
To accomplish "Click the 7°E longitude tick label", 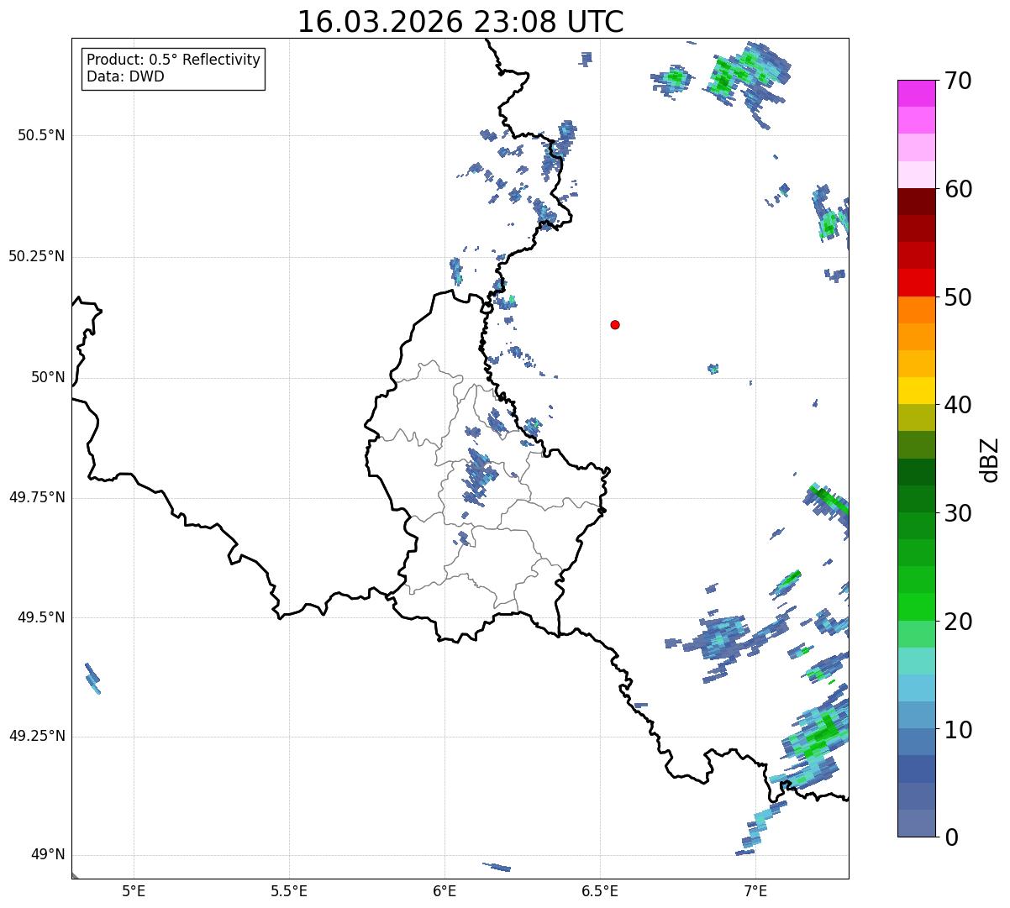I will [x=755, y=890].
